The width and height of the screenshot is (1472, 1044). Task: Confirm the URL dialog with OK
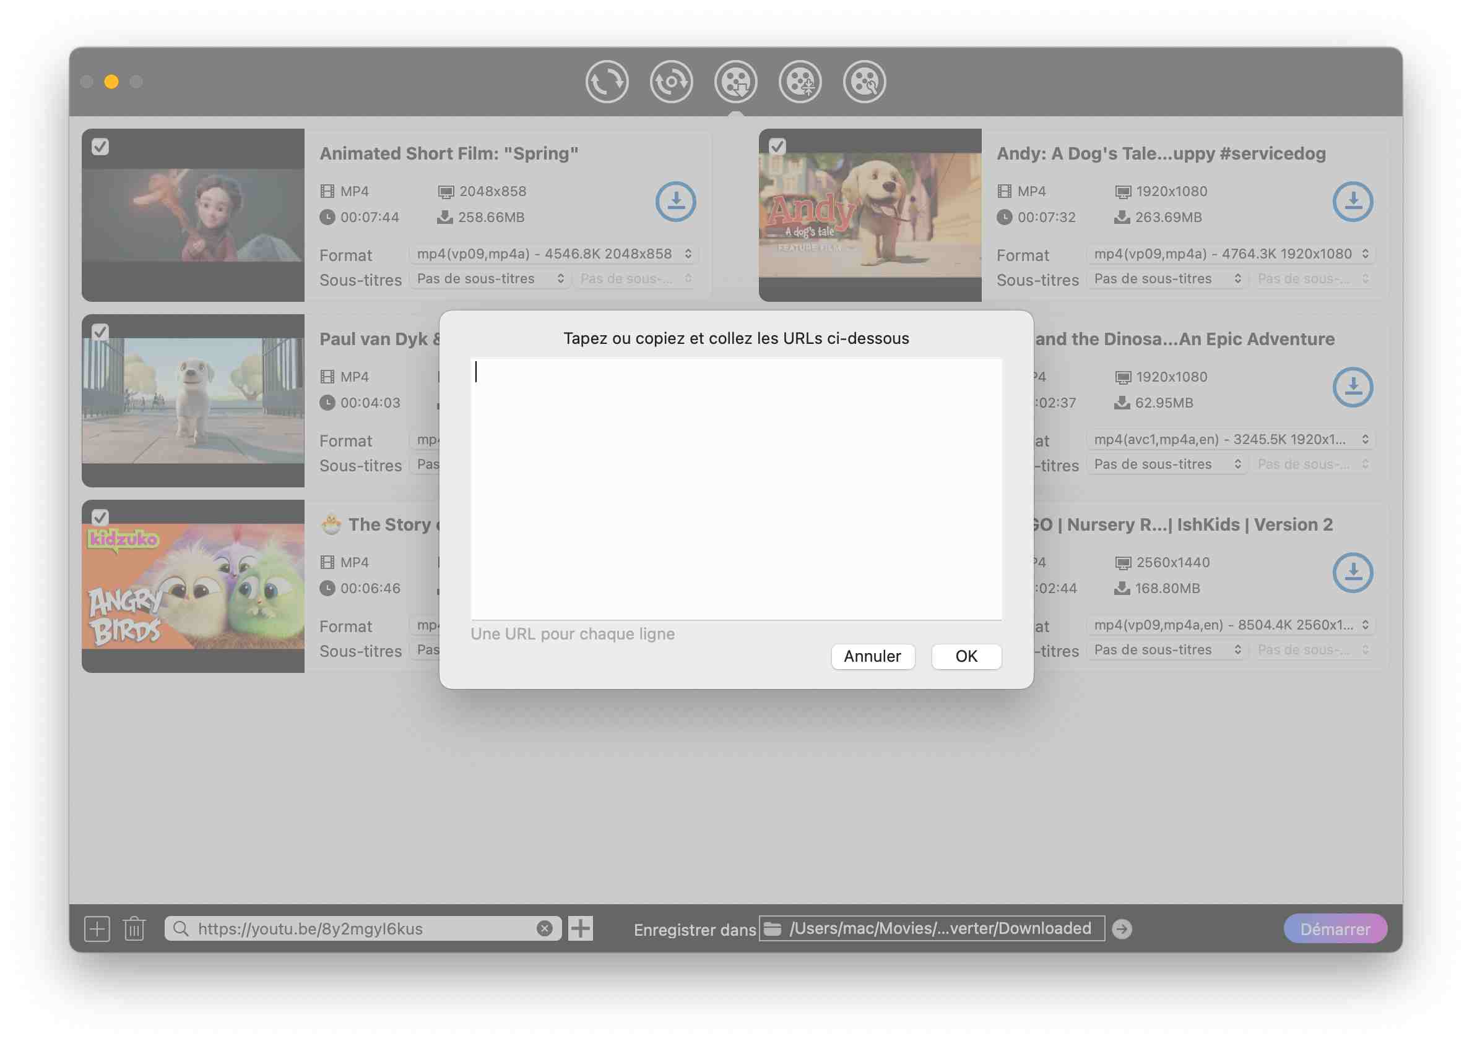(x=966, y=656)
